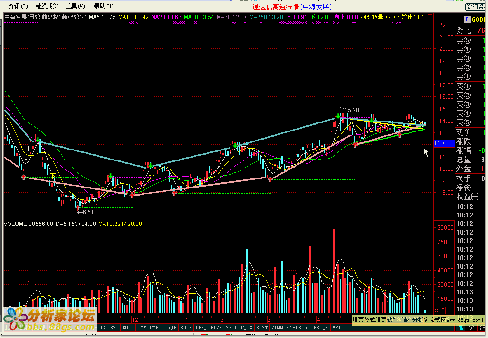Click the volume MA10:221420.00 label
The width and height of the screenshot is (488, 338).
coord(120,224)
